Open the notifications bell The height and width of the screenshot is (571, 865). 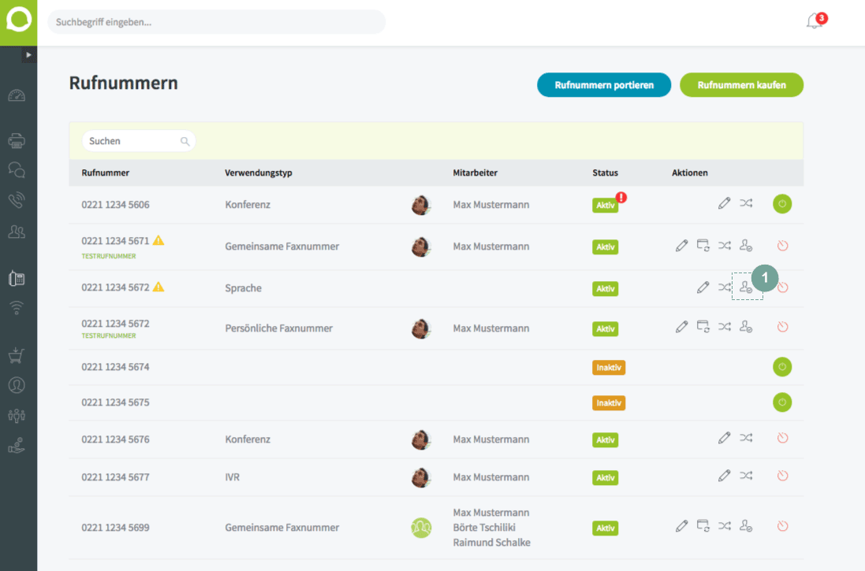(815, 21)
